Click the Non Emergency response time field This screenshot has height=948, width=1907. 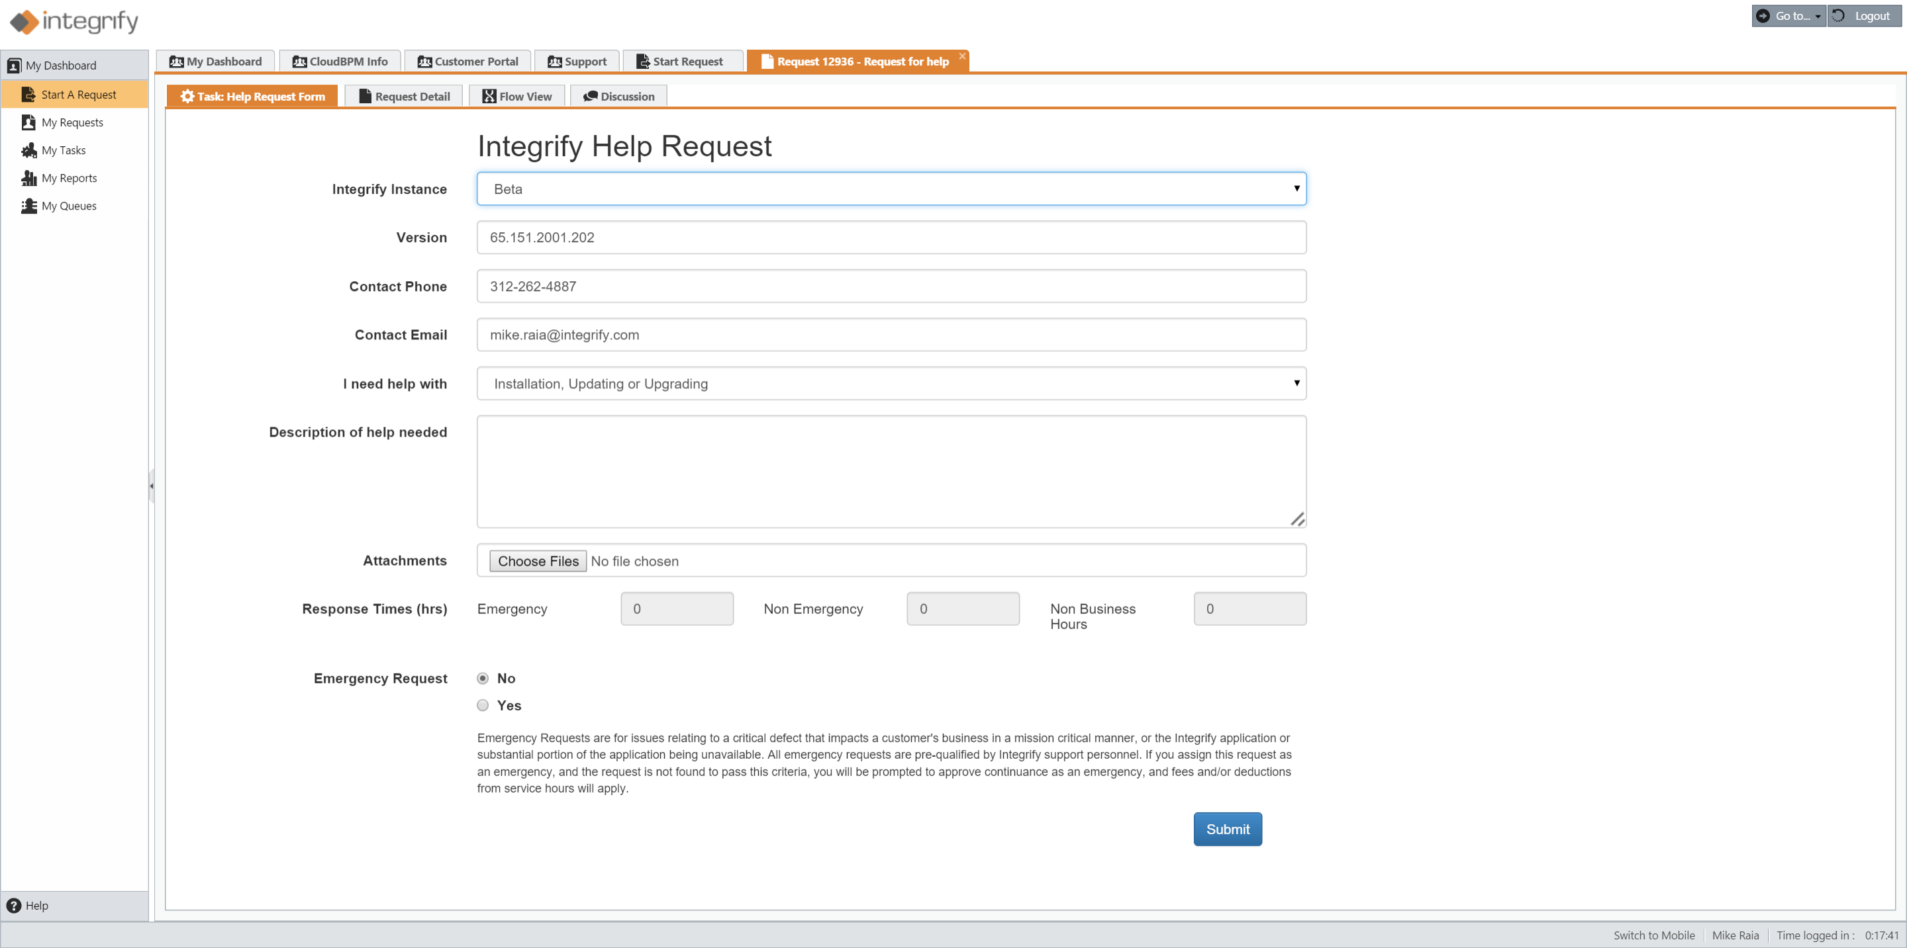point(962,609)
